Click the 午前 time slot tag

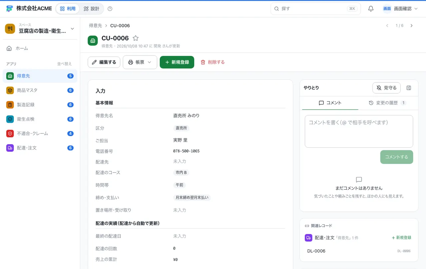[179, 185]
